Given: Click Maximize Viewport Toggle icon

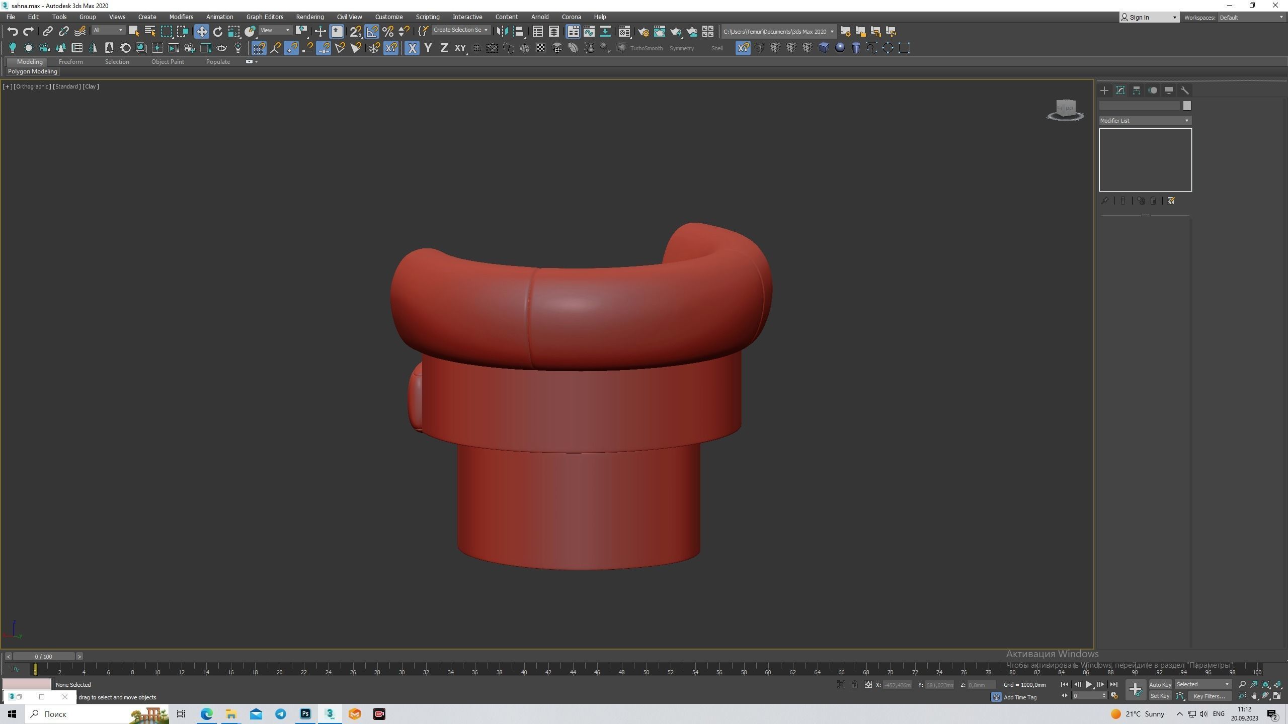Looking at the screenshot, I should coord(1277,696).
